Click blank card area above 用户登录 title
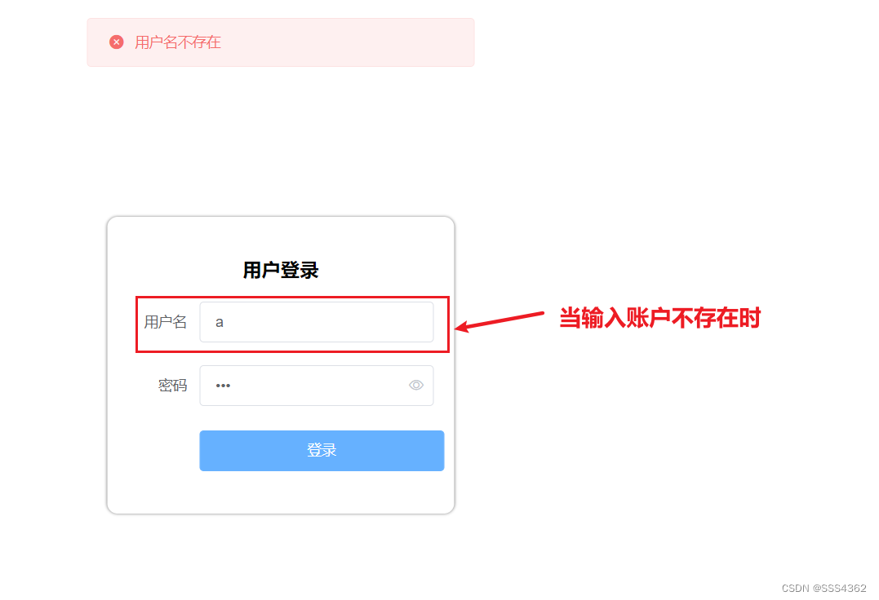The image size is (879, 600). [x=280, y=238]
